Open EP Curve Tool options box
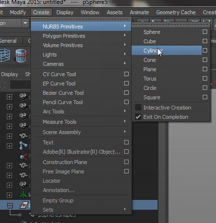The height and width of the screenshot is (223, 216). coord(126,84)
